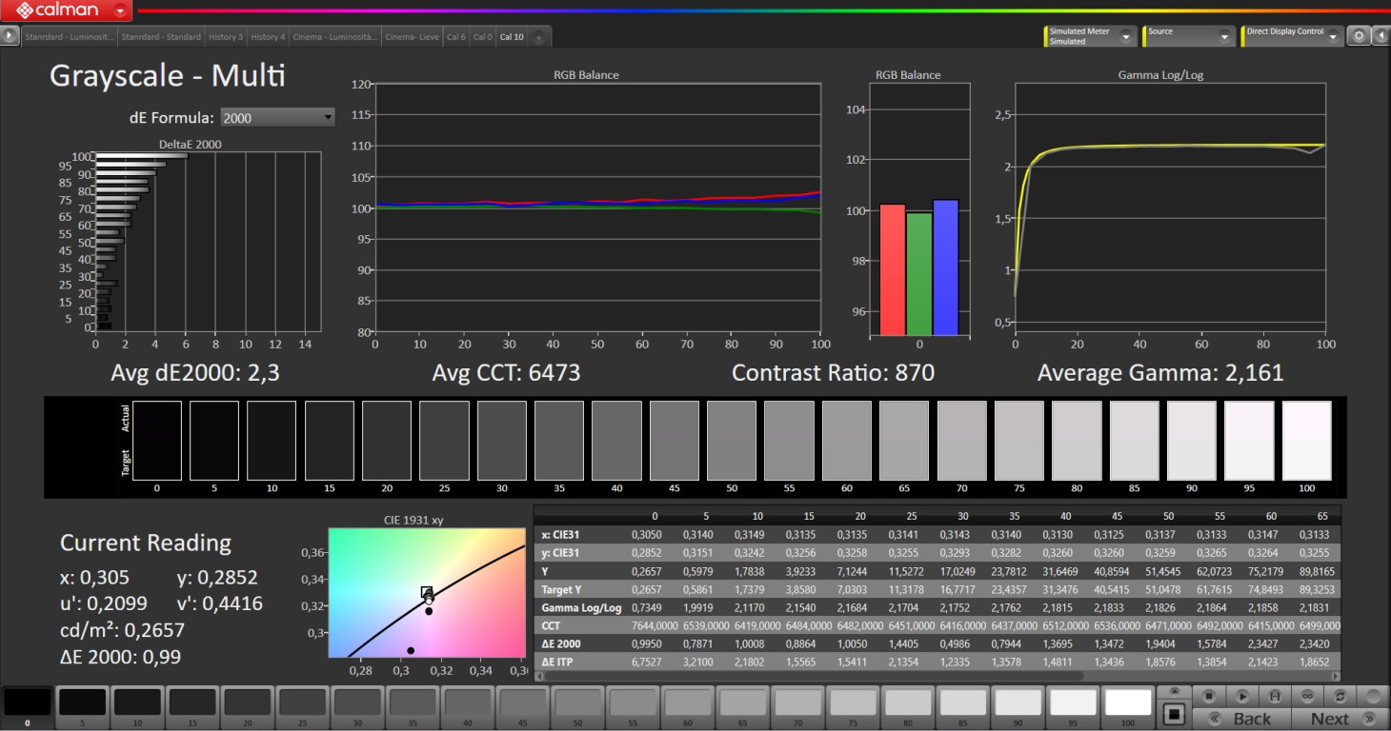Open the dE Formula dropdown
The height and width of the screenshot is (731, 1391).
click(x=277, y=117)
